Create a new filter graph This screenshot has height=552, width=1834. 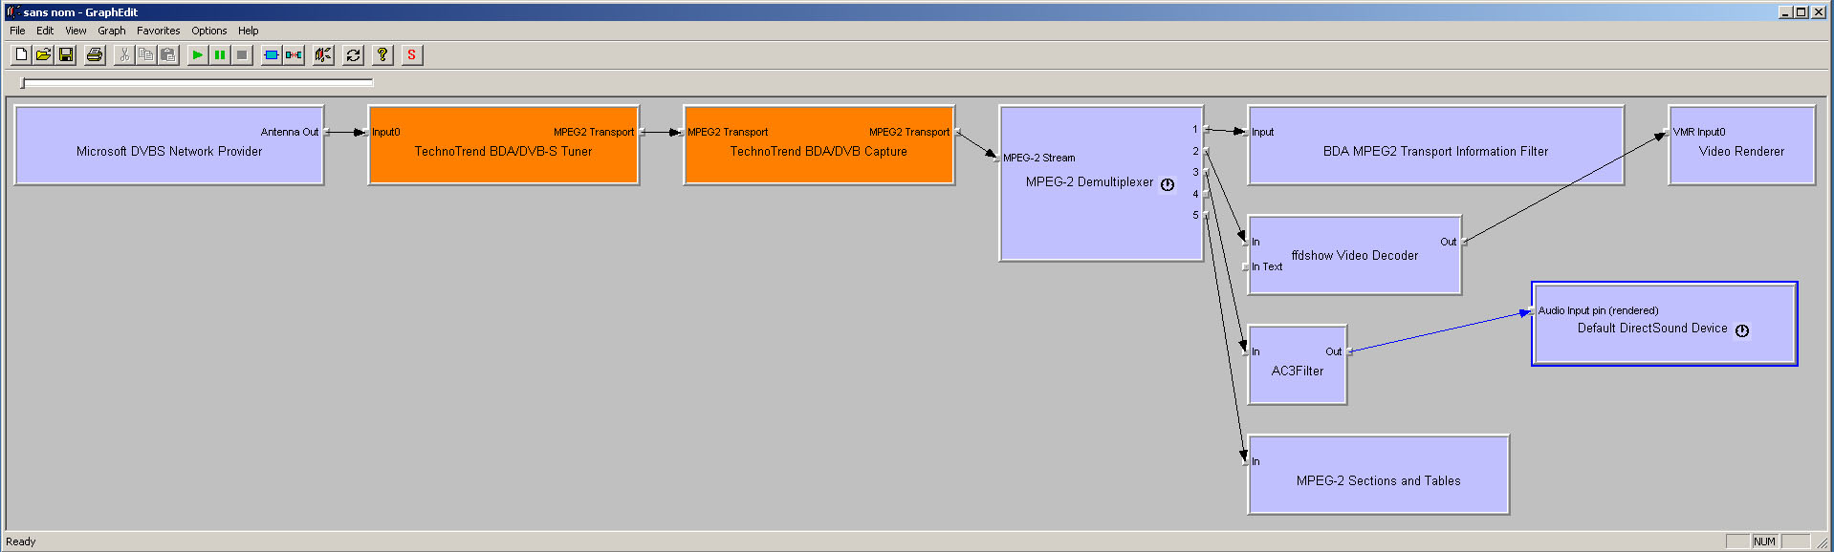pos(21,55)
